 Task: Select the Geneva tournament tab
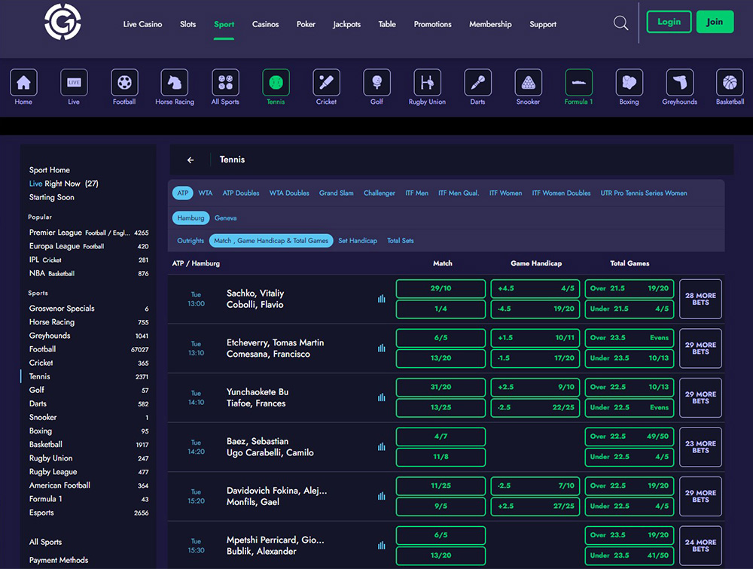tap(225, 218)
